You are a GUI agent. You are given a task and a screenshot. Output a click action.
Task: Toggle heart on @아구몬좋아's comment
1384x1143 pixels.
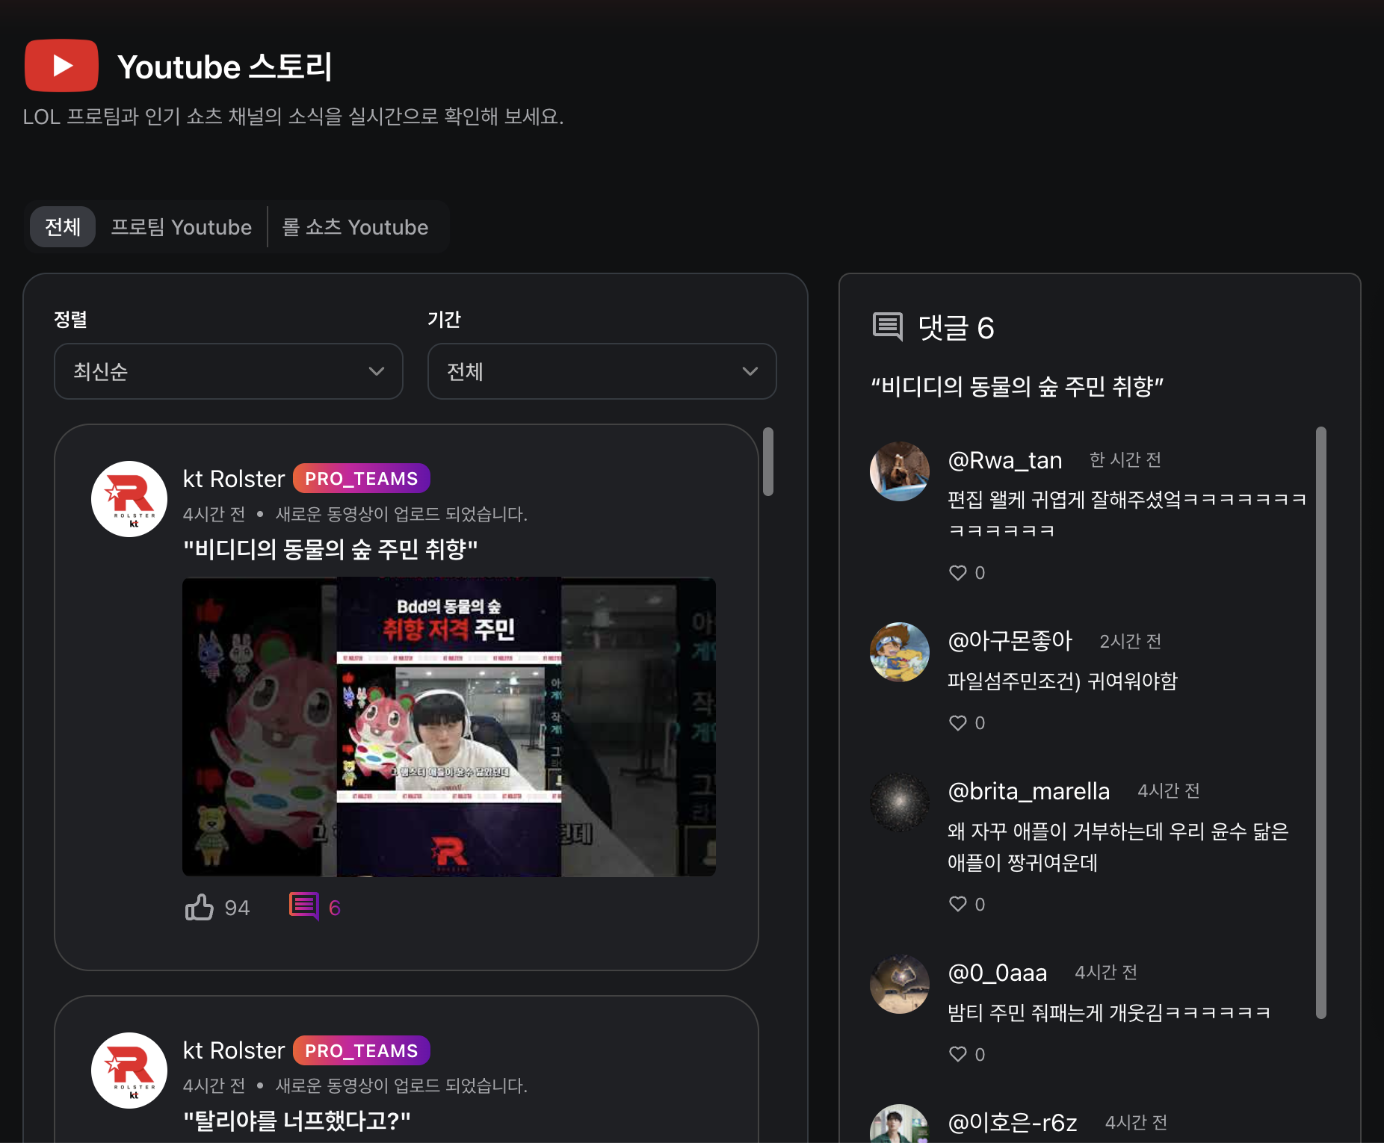point(958,723)
